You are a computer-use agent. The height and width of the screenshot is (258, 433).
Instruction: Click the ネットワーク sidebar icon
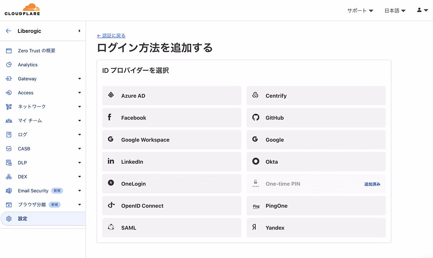[9, 107]
